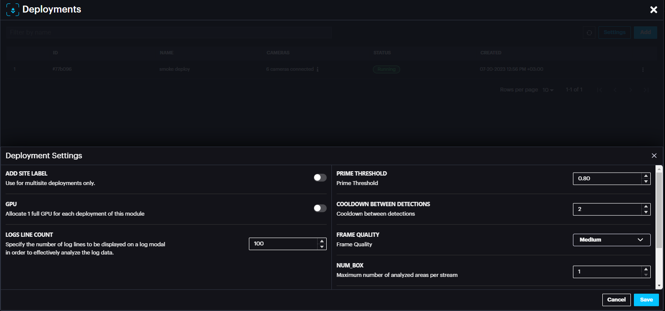Increase NUM_BOX value with up arrow

646,269
